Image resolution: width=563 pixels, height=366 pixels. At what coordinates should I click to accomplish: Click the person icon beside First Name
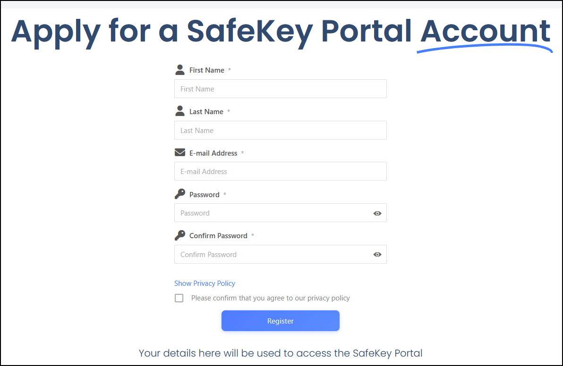click(179, 70)
